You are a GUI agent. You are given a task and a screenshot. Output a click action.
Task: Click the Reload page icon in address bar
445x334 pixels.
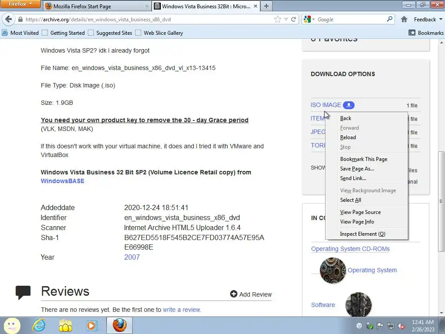(294, 19)
